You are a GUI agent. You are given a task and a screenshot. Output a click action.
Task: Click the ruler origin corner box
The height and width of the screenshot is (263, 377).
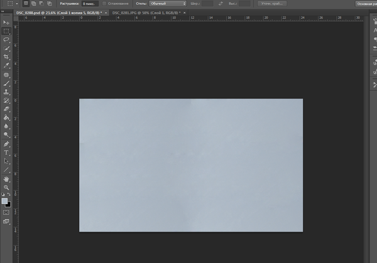pos(16,18)
